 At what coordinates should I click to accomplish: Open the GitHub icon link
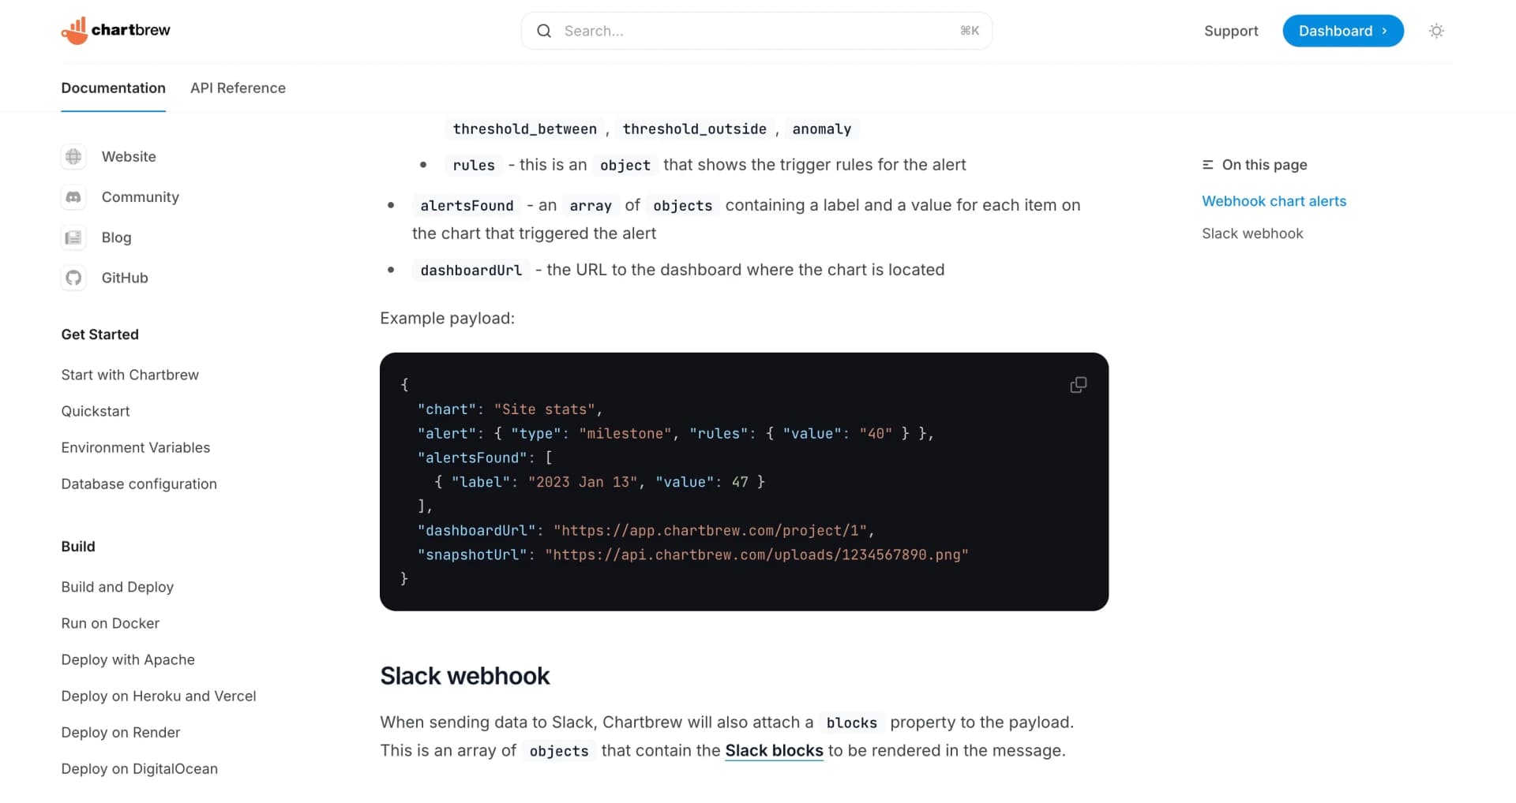73,278
